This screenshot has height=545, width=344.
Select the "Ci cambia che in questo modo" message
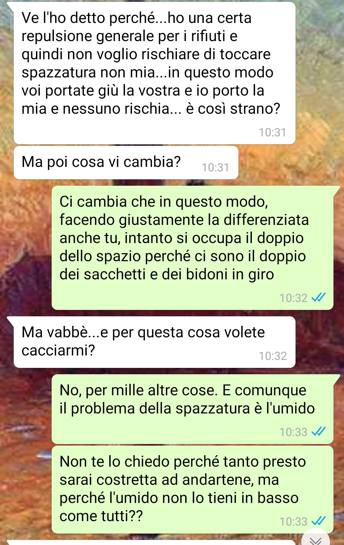click(x=193, y=248)
